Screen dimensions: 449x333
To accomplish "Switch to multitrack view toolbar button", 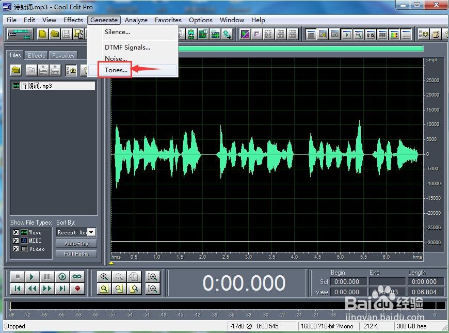I will pos(20,35).
